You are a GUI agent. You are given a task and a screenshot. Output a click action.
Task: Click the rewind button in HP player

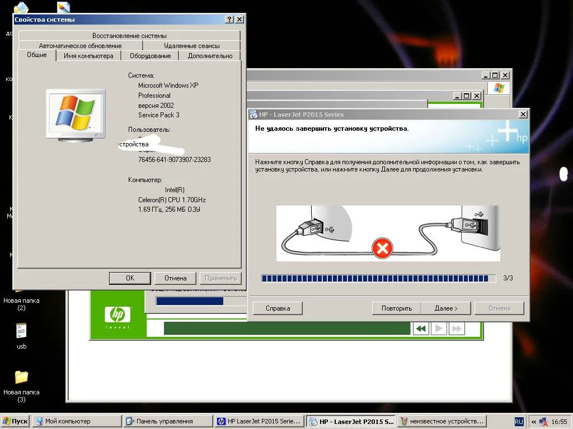pos(421,328)
